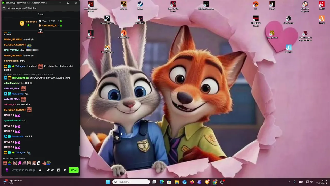The image size is (330, 186).
Task: Open the Final Sentence Demo desktop shortcut
Action: 91,7
